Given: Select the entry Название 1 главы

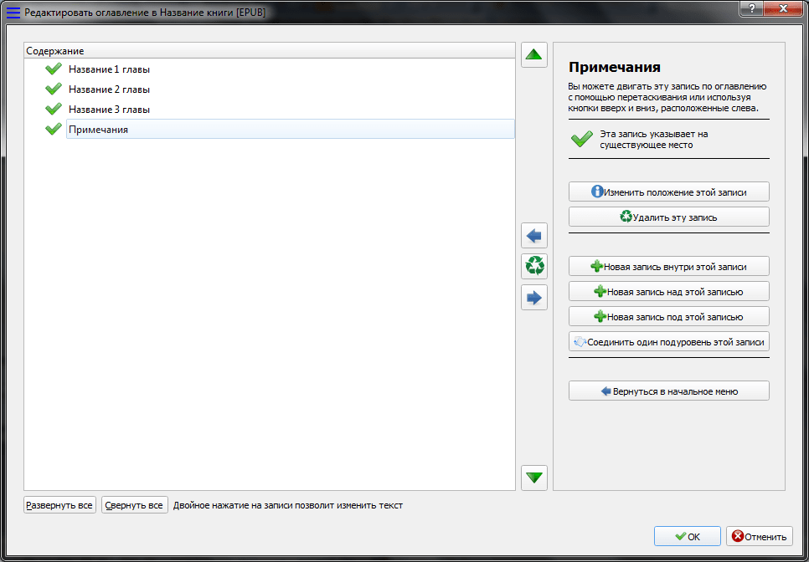Looking at the screenshot, I should click(109, 69).
